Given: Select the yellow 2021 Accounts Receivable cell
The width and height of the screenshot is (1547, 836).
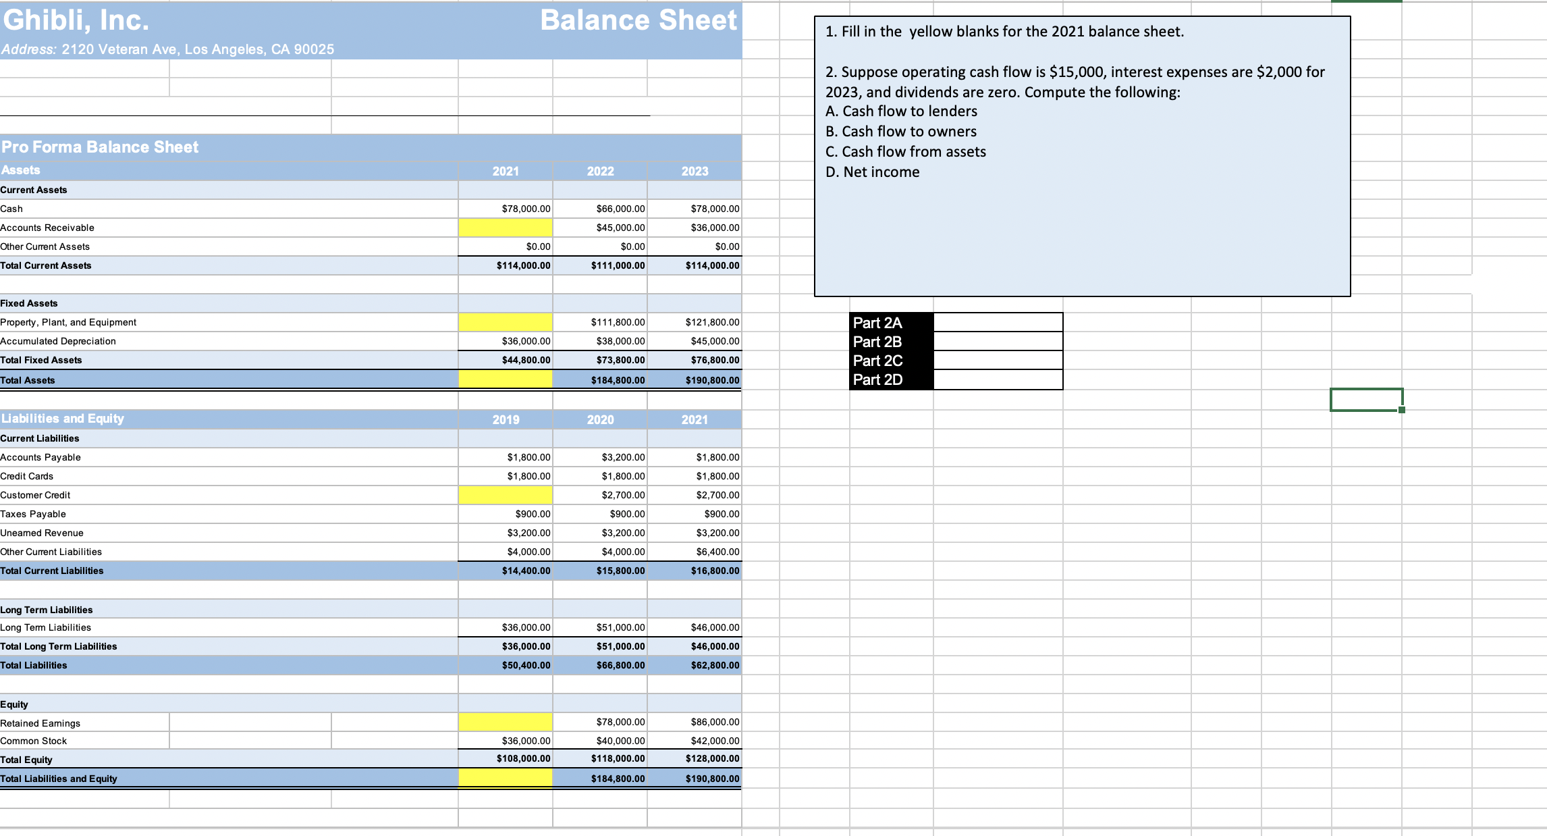Looking at the screenshot, I should pos(506,228).
